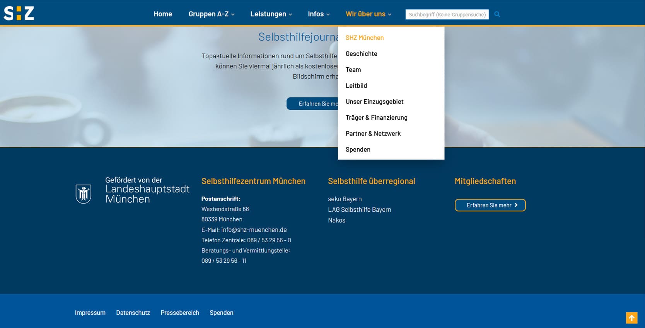Open the seko Bayern link

(345, 199)
